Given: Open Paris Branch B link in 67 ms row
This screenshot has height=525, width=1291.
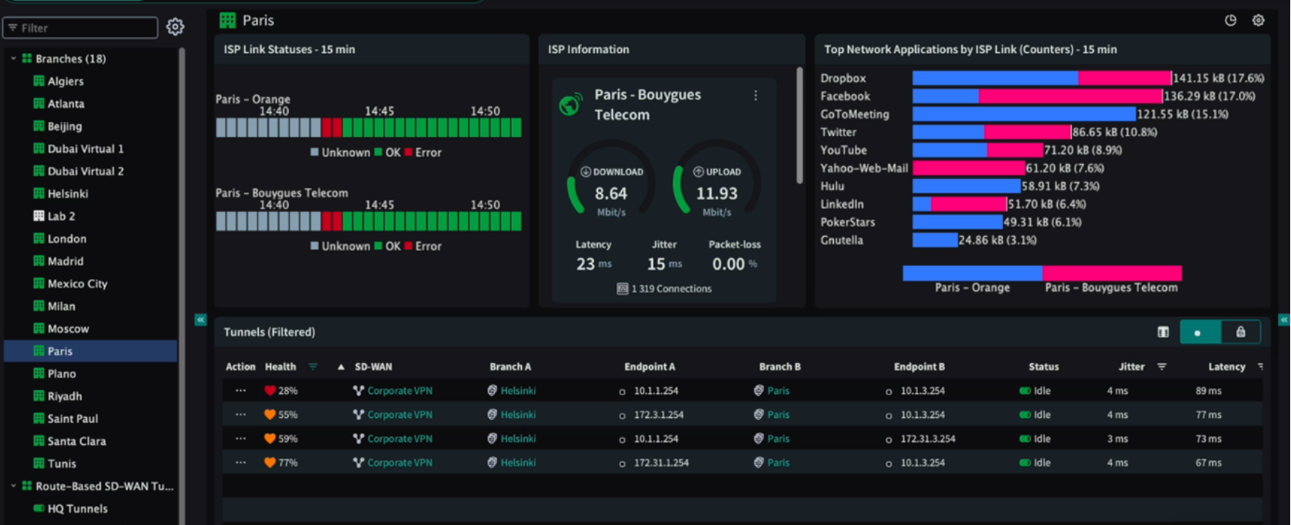Looking at the screenshot, I should tap(778, 462).
